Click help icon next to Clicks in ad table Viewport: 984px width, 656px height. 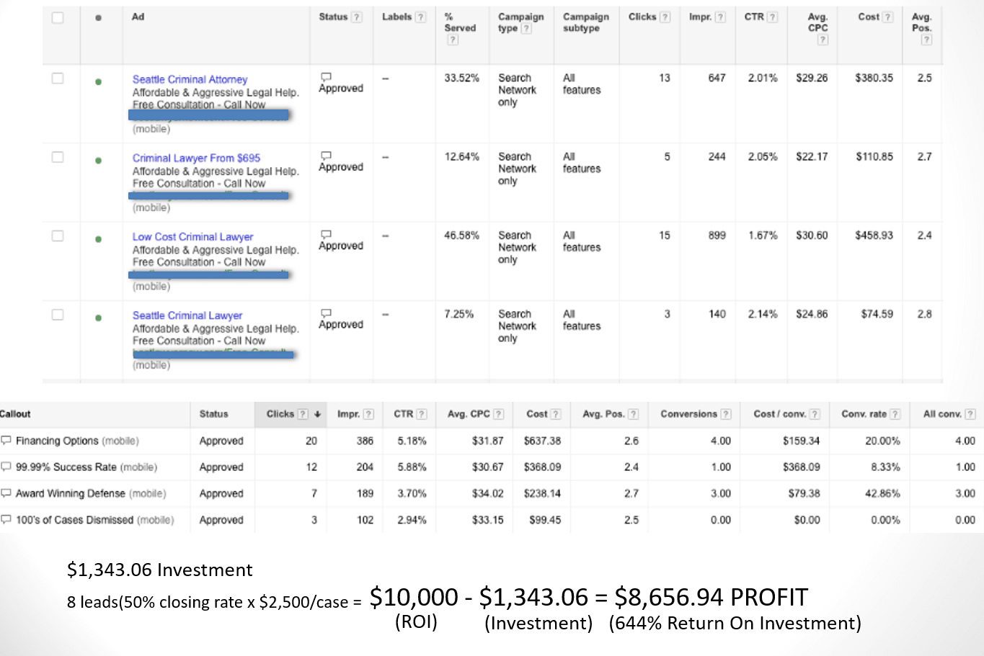665,17
